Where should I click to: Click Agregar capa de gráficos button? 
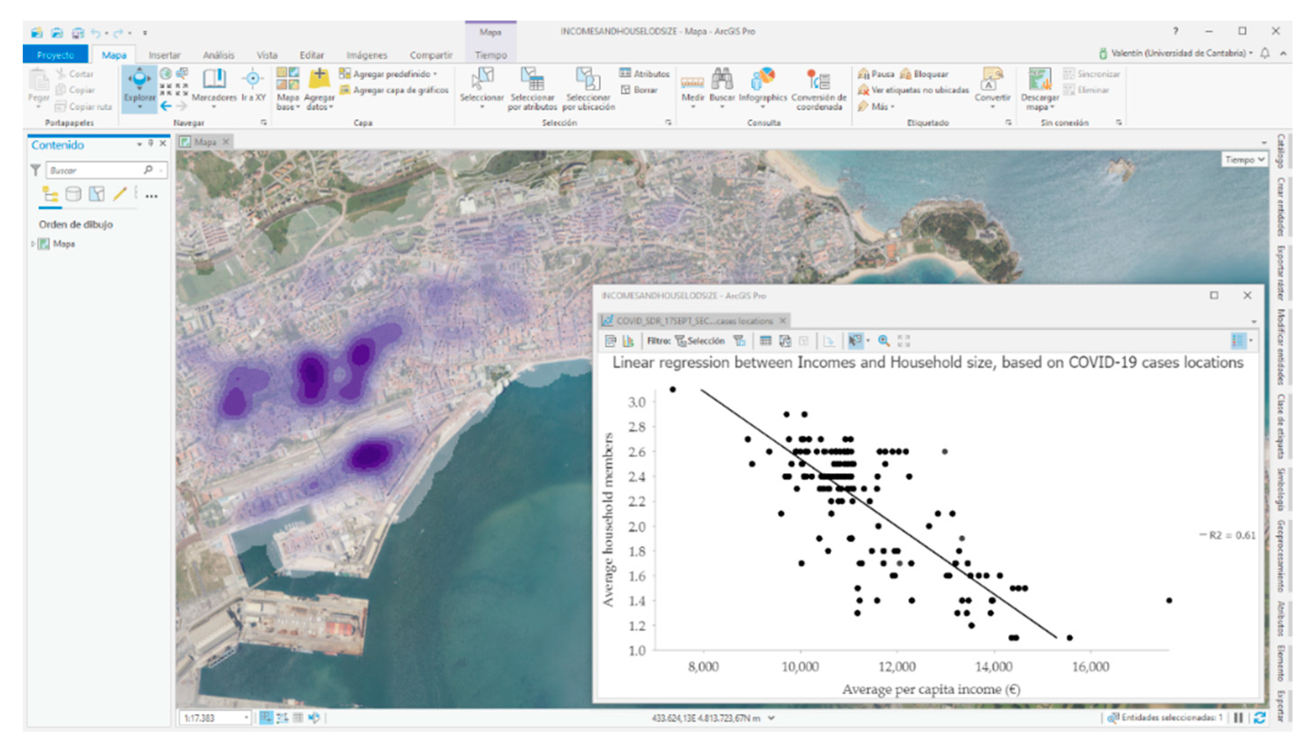(x=394, y=90)
